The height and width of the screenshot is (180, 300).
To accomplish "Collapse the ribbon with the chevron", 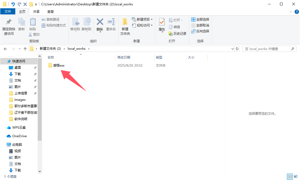I will 291,12.
